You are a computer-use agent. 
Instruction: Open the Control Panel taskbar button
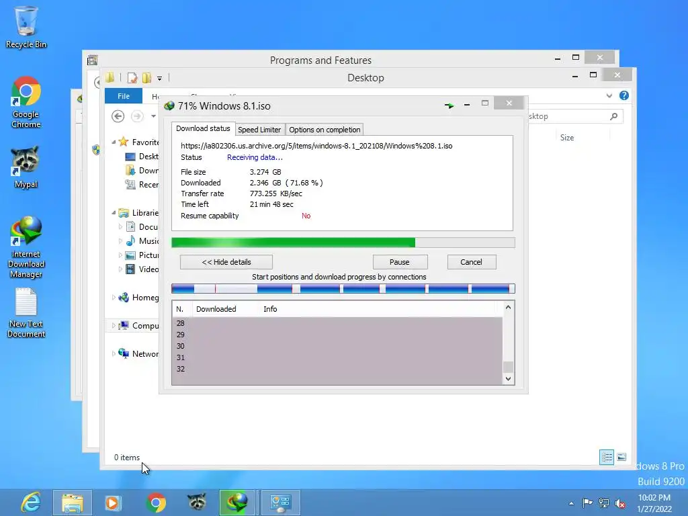point(280,503)
